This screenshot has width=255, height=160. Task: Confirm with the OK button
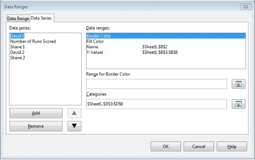(x=166, y=146)
